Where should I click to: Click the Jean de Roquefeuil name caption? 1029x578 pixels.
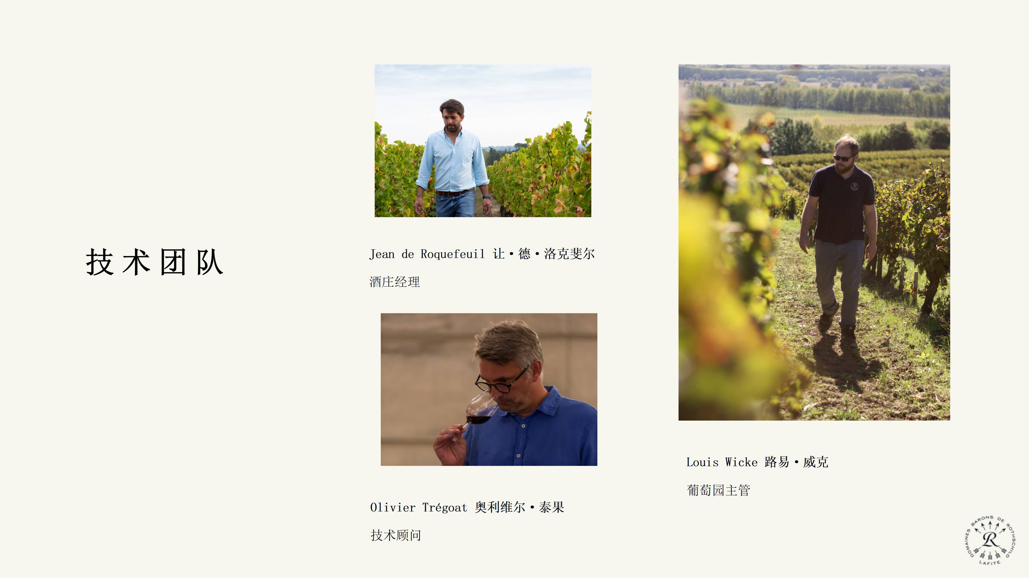(x=482, y=254)
